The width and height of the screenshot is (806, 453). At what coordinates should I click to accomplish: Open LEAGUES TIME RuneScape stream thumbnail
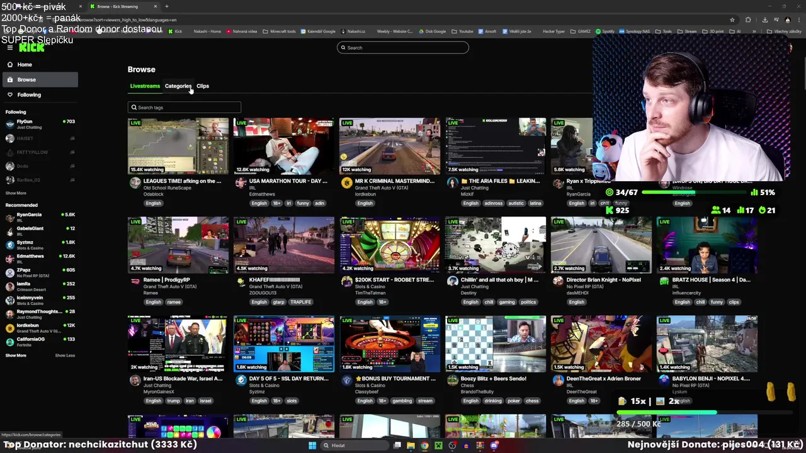[x=178, y=146]
